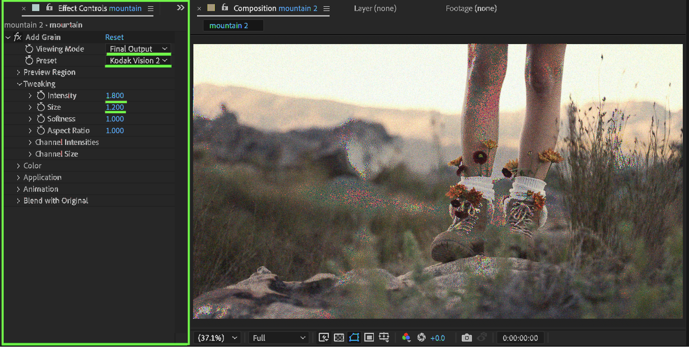Click the Reset Exposure aperture icon
The image size is (689, 347).
pyautogui.click(x=421, y=337)
